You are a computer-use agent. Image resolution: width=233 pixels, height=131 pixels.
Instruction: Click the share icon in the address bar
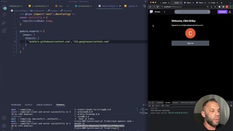pyautogui.click(x=211, y=7)
